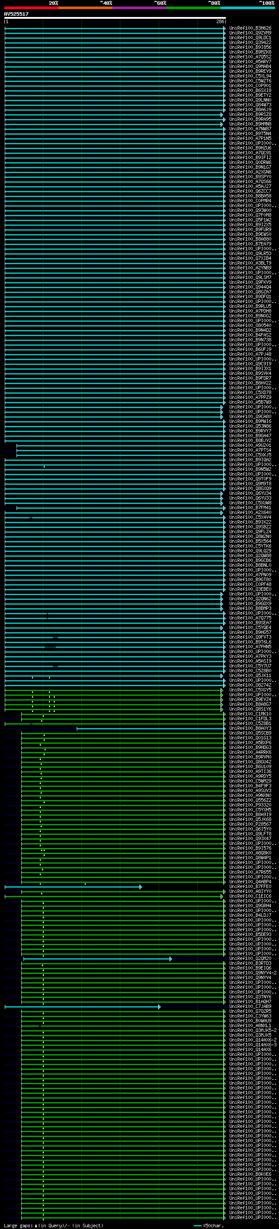Click label UniRef100_Q3EBE0
This screenshot has height=1229, width=279.
pos(250,589)
